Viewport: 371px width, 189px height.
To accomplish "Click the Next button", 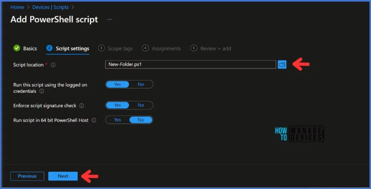I will coord(63,176).
